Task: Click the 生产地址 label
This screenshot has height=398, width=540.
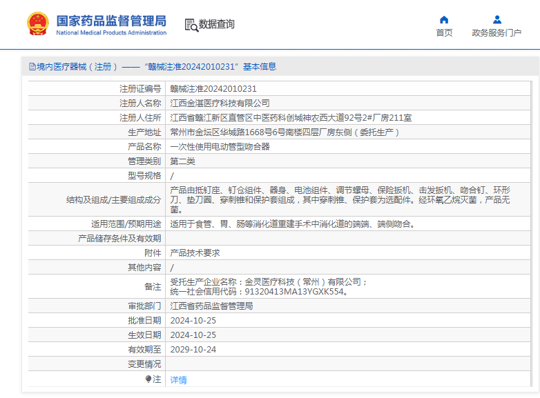Action: pyautogui.click(x=144, y=132)
